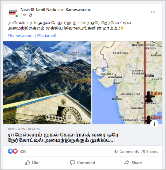Click the blue like reaction icon
The height and width of the screenshot is (170, 166).
pos(10,151)
